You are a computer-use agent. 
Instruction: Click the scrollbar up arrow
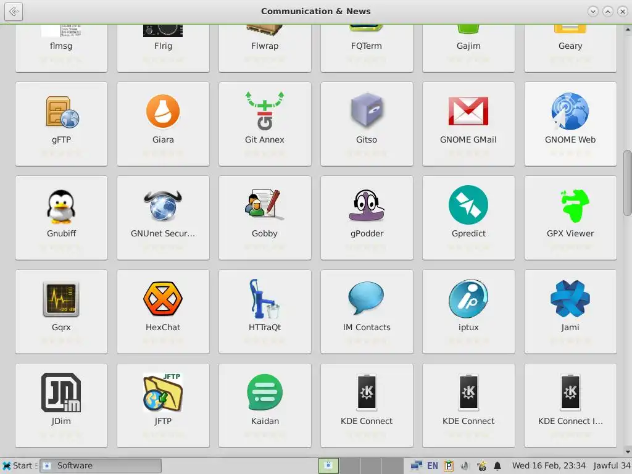pos(628,30)
